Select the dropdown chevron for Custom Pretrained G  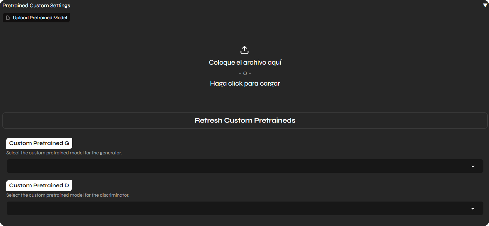473,166
